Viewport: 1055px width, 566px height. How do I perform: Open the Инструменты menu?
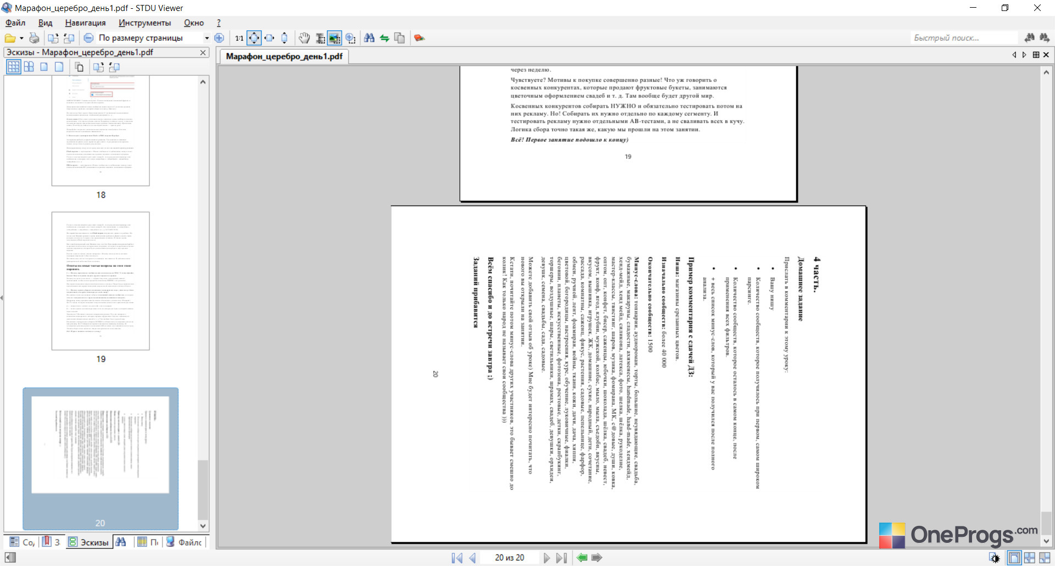tap(145, 23)
